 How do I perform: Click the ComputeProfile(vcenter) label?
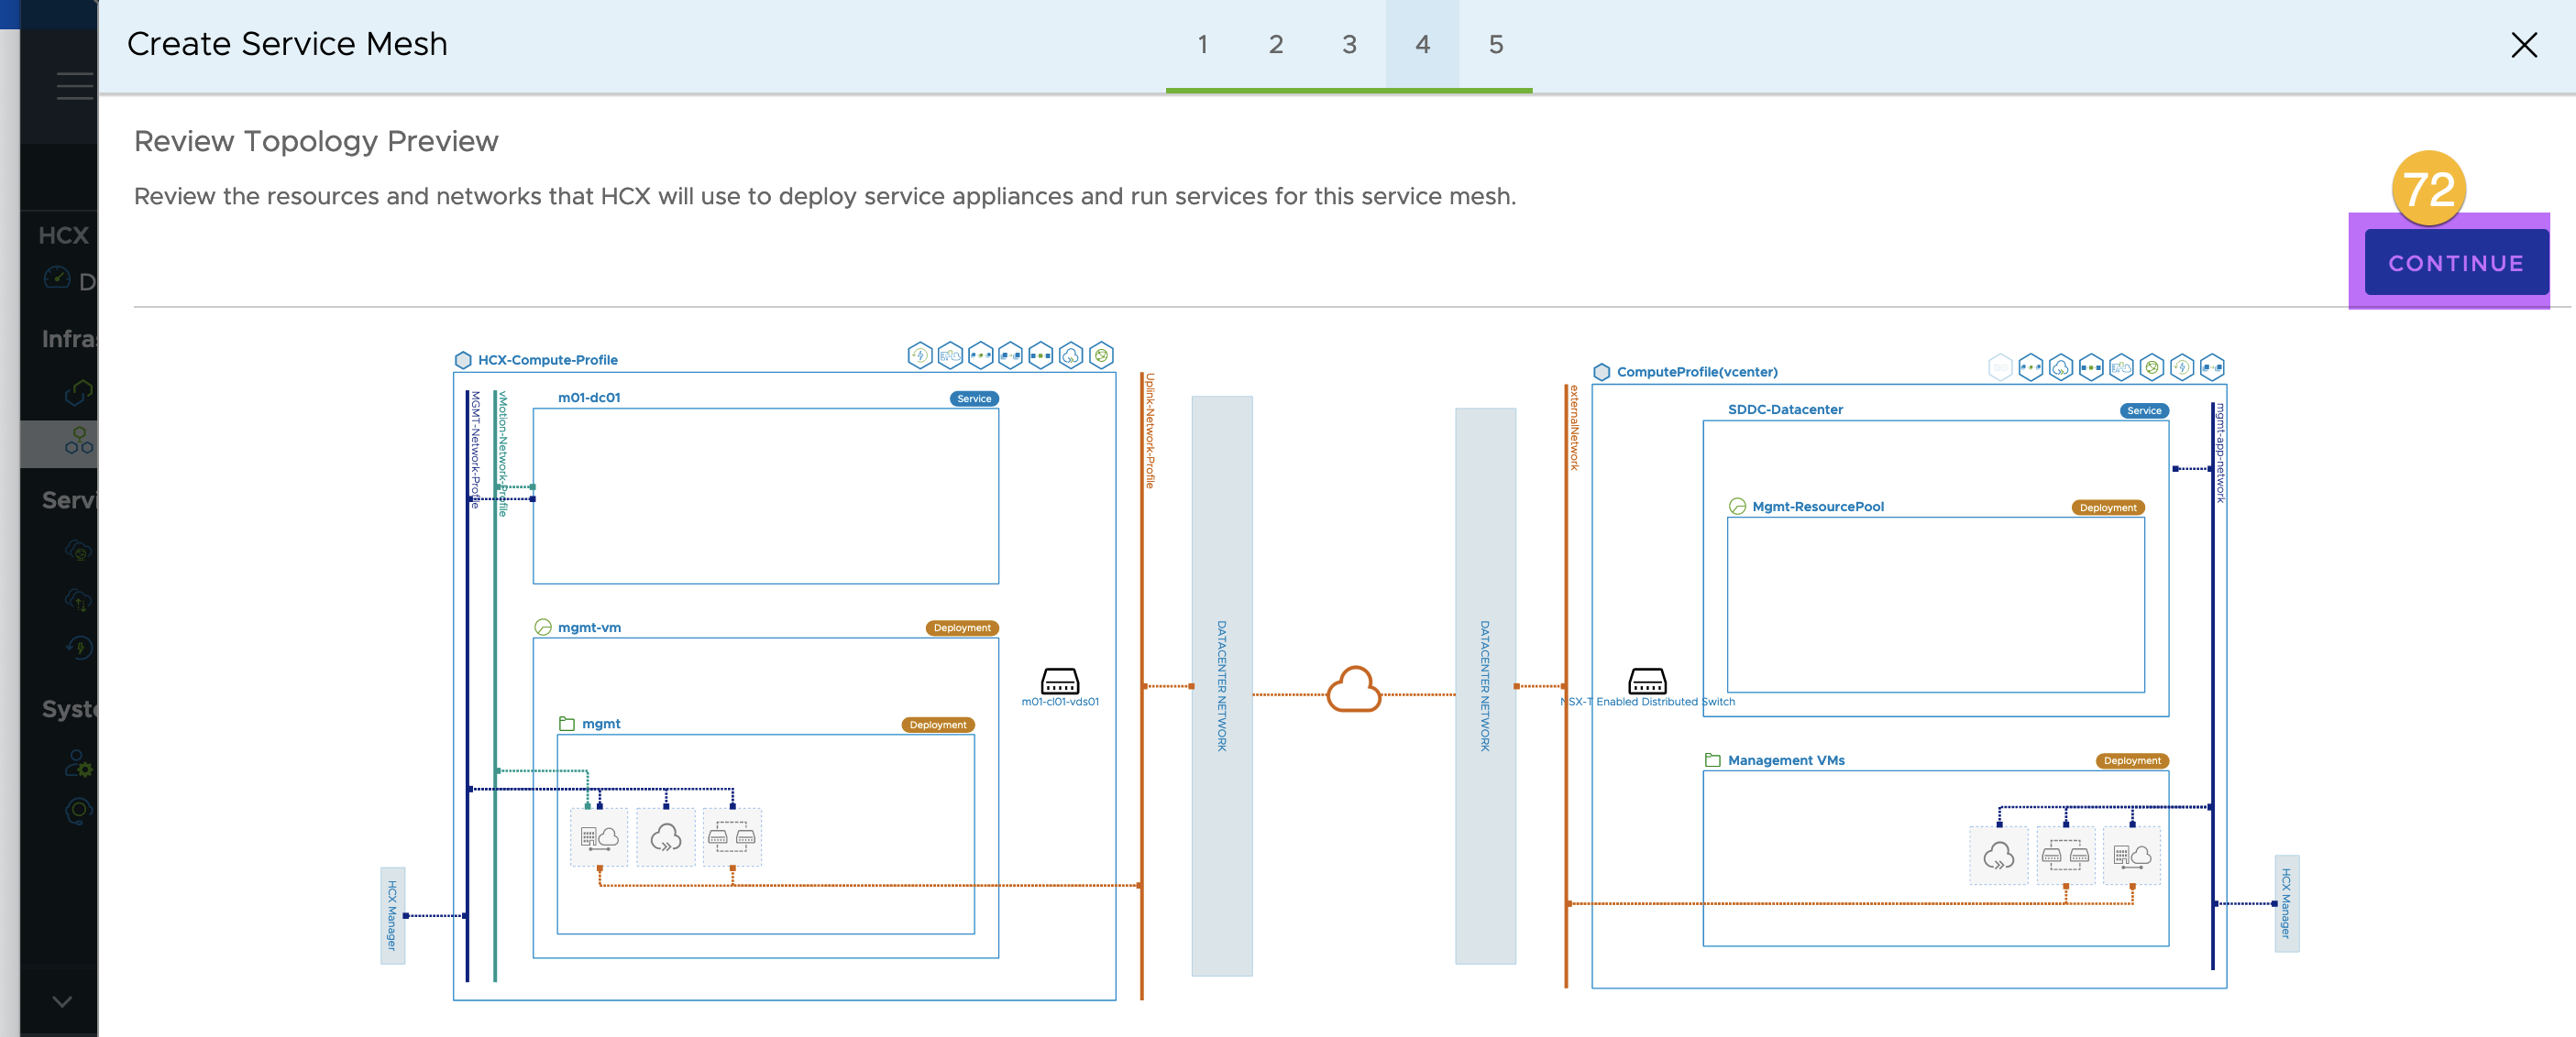(1697, 372)
